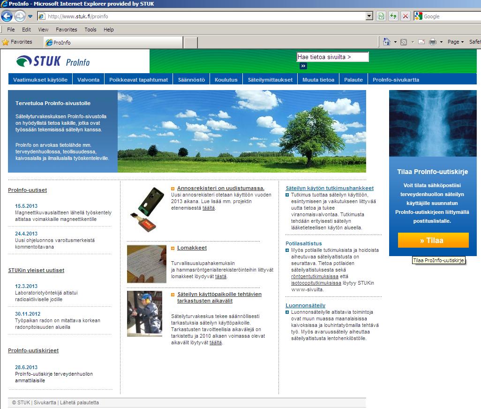Expand the feeds dropdown arrow
Image resolution: width=481 pixels, height=409 pixels.
pyautogui.click(x=413, y=42)
